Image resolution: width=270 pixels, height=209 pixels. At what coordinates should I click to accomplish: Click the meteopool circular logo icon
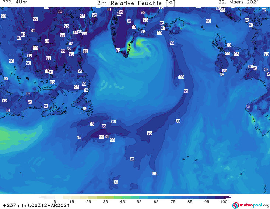[235, 205]
